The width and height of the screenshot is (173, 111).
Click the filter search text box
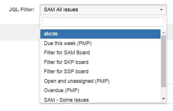(103, 22)
